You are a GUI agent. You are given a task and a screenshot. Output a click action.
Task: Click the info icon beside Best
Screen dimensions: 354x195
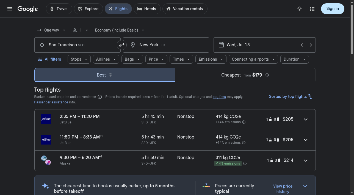point(110,75)
